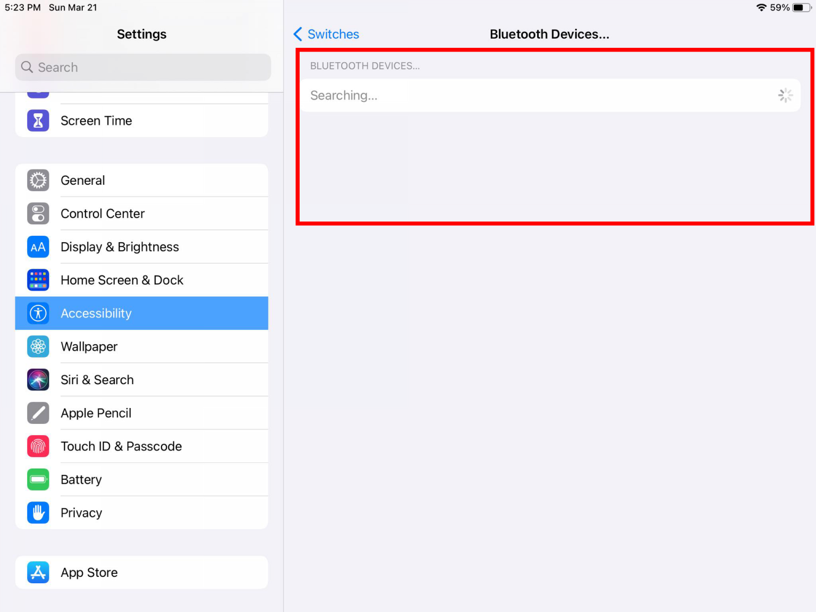This screenshot has height=612, width=816.
Task: Select the Apple Pencil icon
Action: click(38, 413)
